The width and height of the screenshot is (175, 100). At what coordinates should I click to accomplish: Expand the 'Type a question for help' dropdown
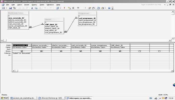coord(165,5)
